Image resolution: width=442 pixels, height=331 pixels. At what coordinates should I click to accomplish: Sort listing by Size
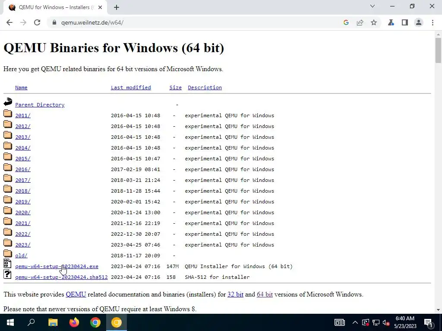click(175, 87)
